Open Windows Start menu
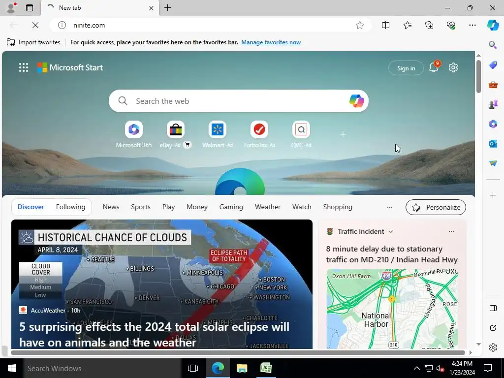The width and height of the screenshot is (504, 378). coord(12,368)
